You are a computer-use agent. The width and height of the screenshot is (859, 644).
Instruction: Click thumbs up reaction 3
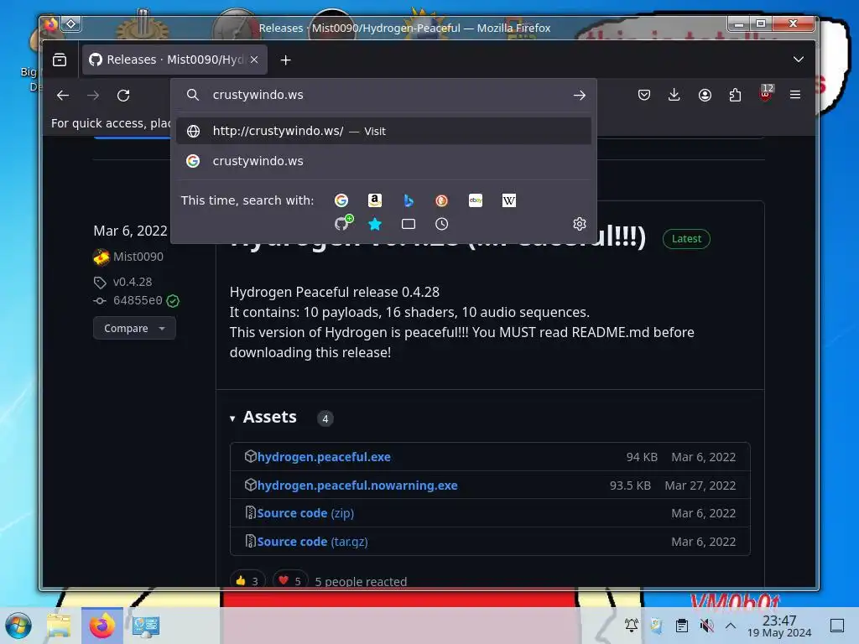(x=247, y=580)
